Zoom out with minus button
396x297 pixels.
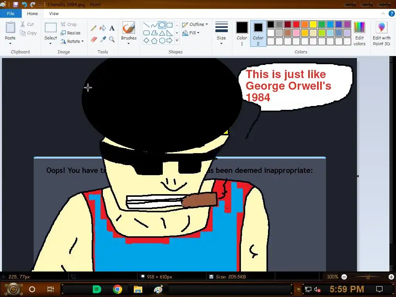click(x=344, y=277)
